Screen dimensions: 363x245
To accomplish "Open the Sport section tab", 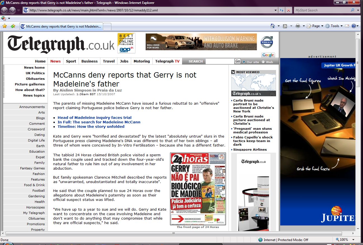I will [x=71, y=61].
